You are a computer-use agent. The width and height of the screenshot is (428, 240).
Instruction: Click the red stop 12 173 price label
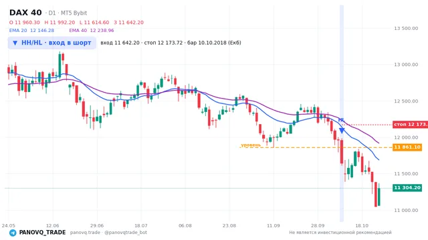click(x=410, y=125)
